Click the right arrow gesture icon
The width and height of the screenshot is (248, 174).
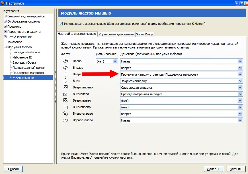pyautogui.click(x=65, y=68)
